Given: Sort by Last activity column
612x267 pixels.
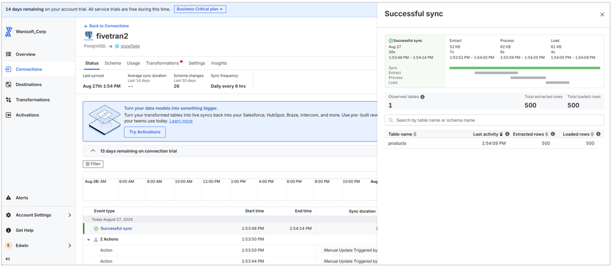Looking at the screenshot, I should point(501,134).
